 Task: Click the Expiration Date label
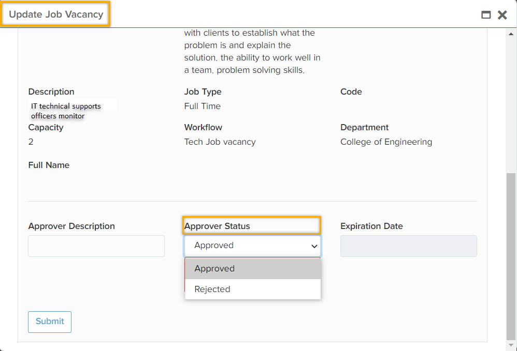tap(371, 226)
